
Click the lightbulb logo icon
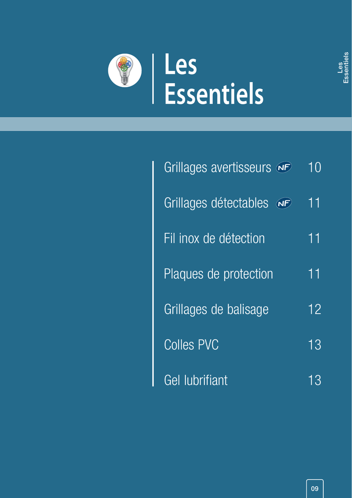pos(125,71)
